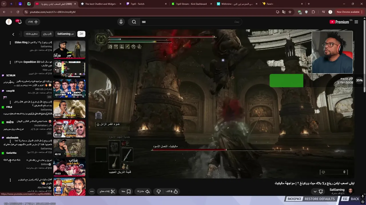This screenshot has width=366, height=205.
Task: Open the Expedition 33 video thumbnail
Action: click(x=69, y=69)
